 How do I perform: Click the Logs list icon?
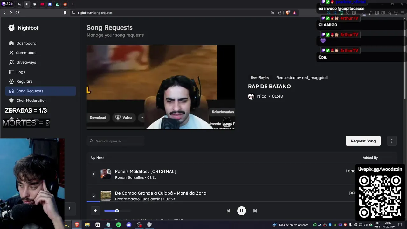click(11, 72)
